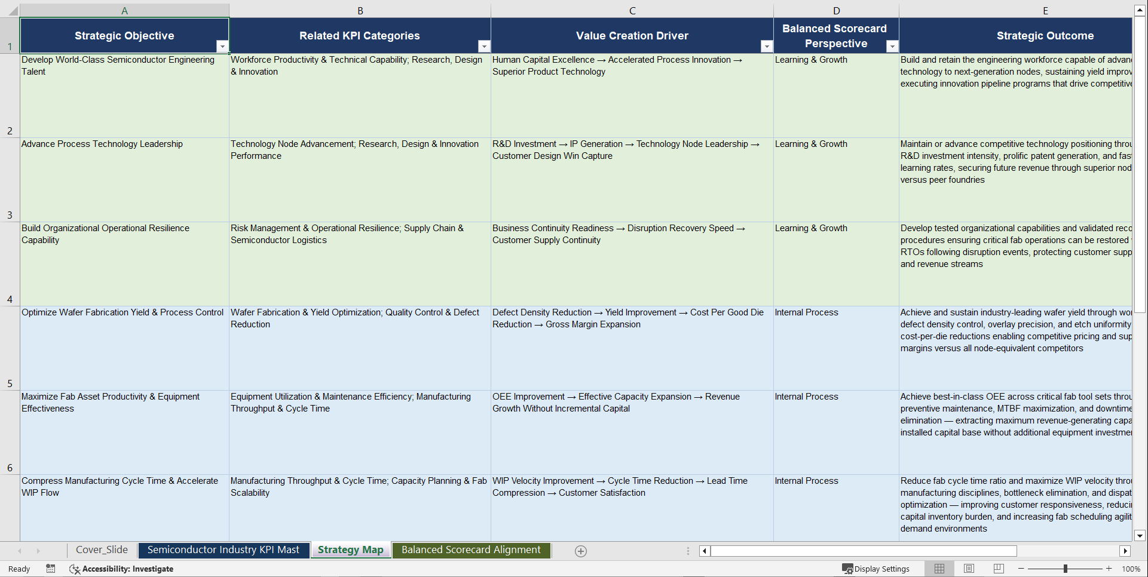Click the horizontal scrollbar thumb
The width and height of the screenshot is (1148, 577).
[864, 551]
